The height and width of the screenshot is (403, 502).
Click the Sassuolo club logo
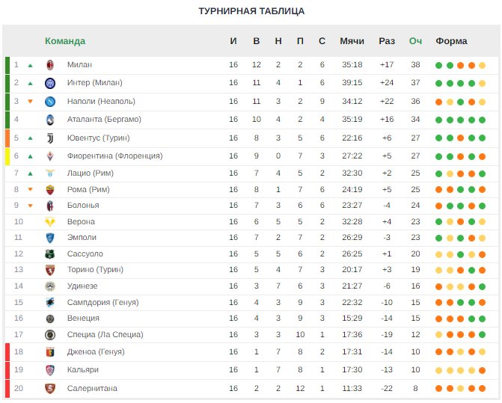(50, 254)
